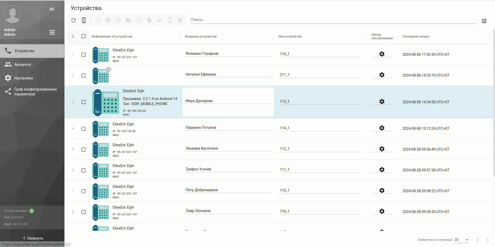495x247 pixels.
Task: Open service method gear for Филимон Городнов
Action: pyautogui.click(x=382, y=54)
